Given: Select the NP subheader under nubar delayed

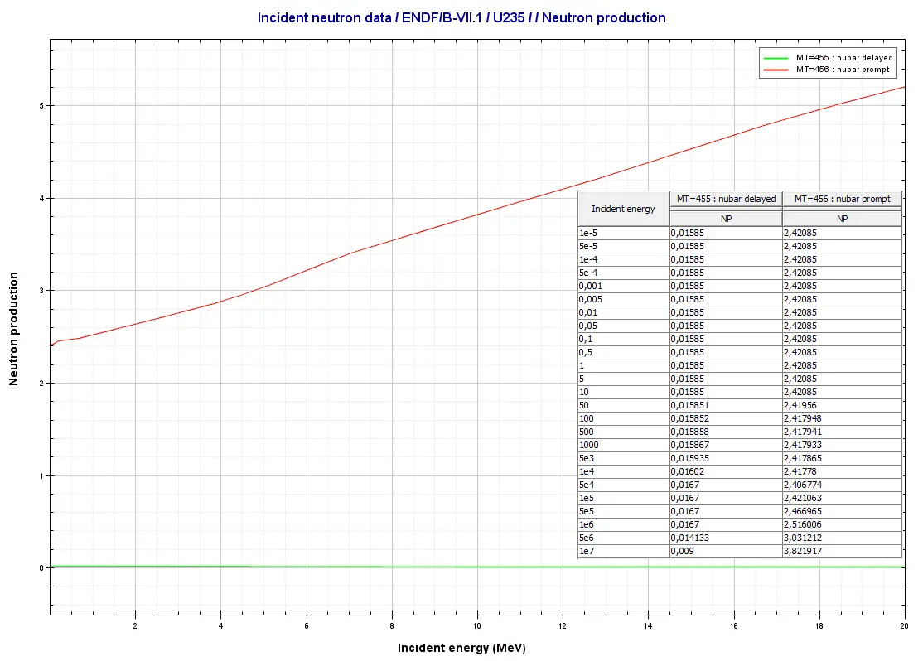Looking at the screenshot, I should point(725,219).
